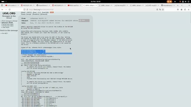Open the [lkml] breadcrumb link
The width and height of the screenshot is (191, 107).
coord(23,12)
